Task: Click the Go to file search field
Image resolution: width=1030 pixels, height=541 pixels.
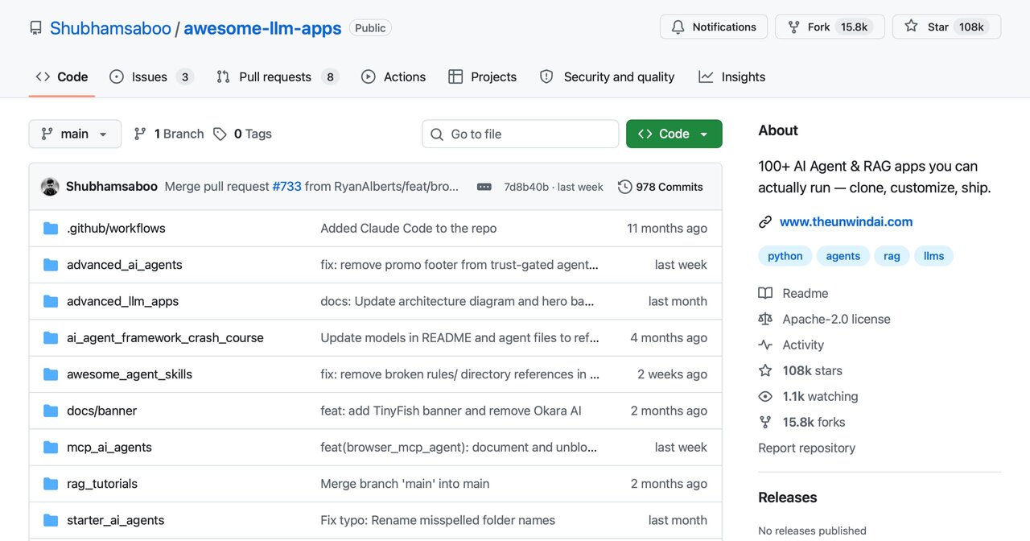Action: (x=521, y=134)
